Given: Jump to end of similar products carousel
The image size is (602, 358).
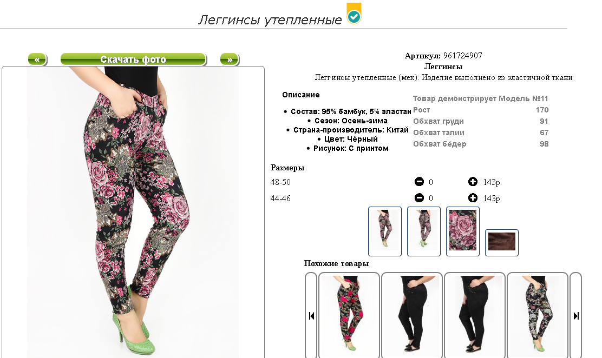Looking at the screenshot, I should click(576, 315).
